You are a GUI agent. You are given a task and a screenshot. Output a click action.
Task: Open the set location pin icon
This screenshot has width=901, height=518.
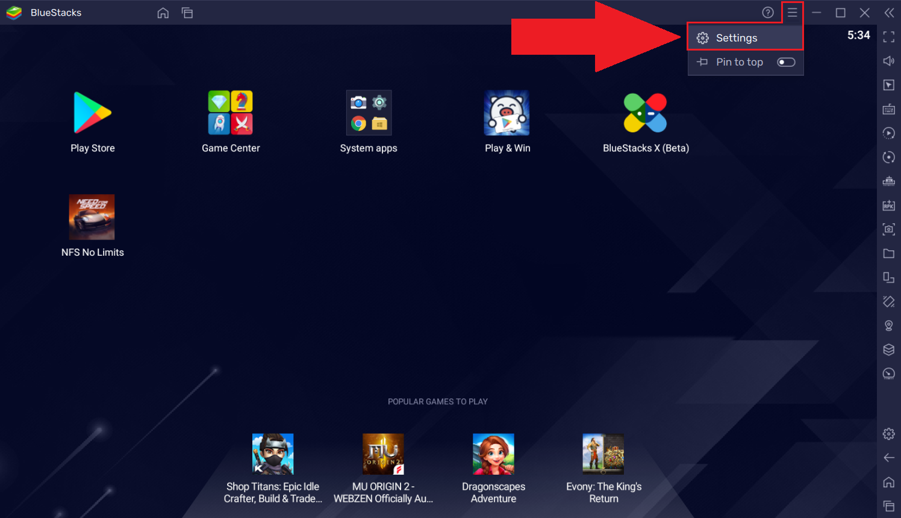pos(889,326)
